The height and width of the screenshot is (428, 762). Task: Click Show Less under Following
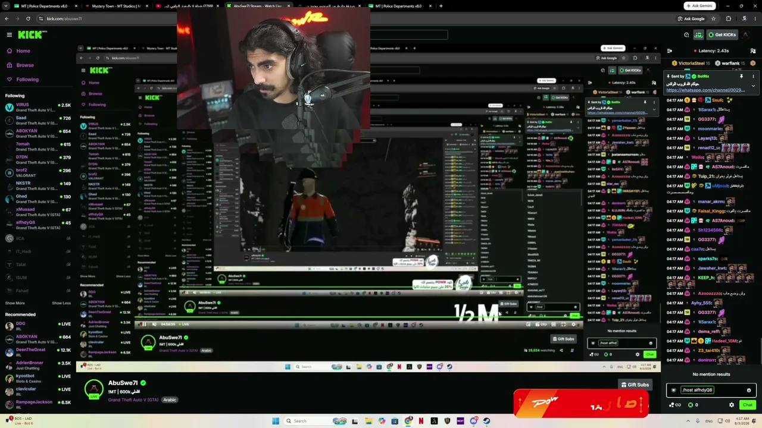point(61,303)
